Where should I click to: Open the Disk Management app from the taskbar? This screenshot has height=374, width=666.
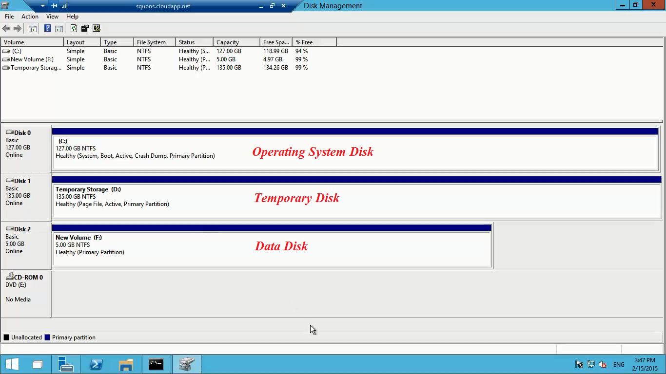point(186,364)
